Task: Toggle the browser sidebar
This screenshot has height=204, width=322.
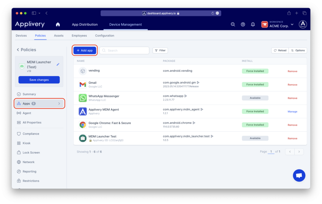Action: pos(34,13)
